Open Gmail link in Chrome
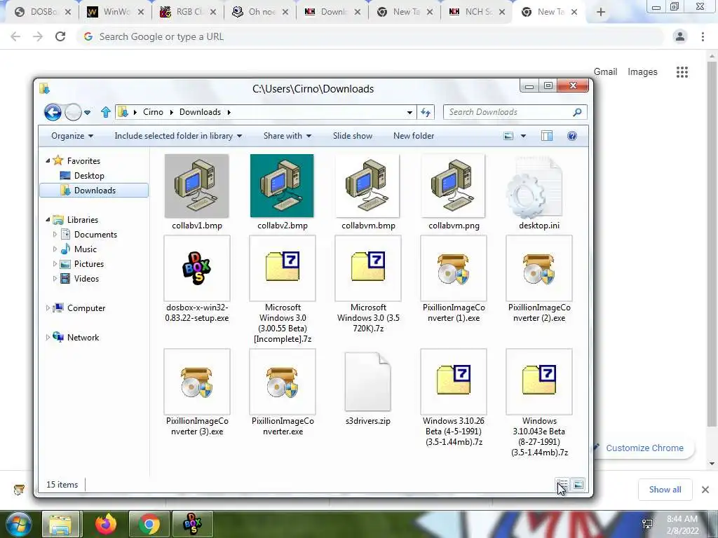 point(605,72)
